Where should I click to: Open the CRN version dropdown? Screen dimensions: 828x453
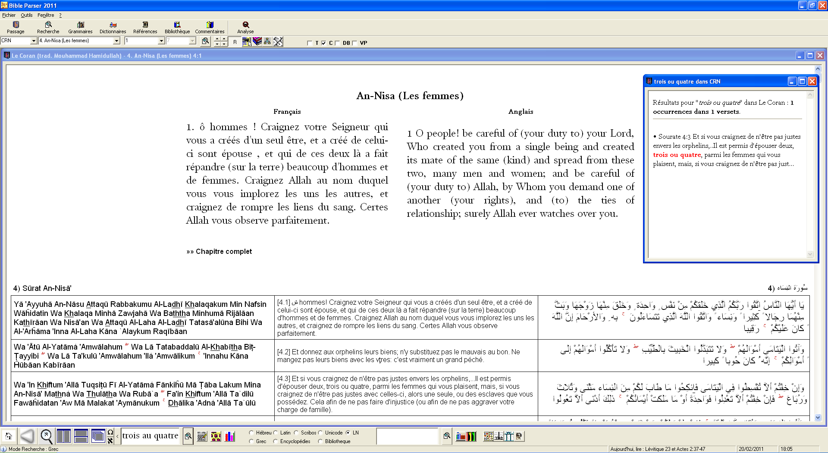pyautogui.click(x=34, y=41)
